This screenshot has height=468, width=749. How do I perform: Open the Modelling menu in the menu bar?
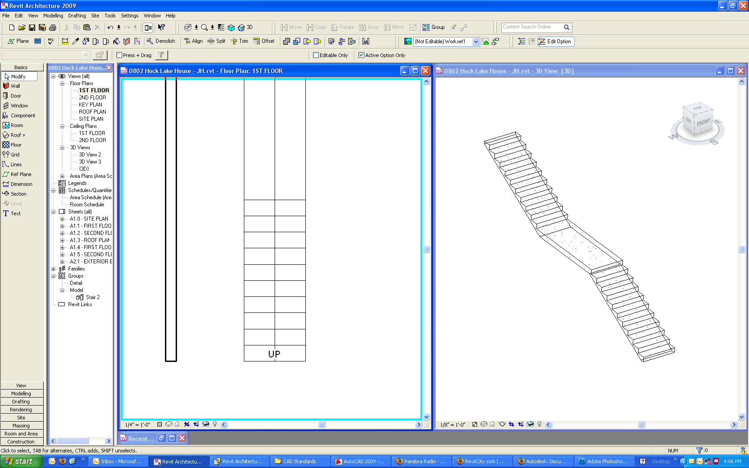click(x=53, y=16)
